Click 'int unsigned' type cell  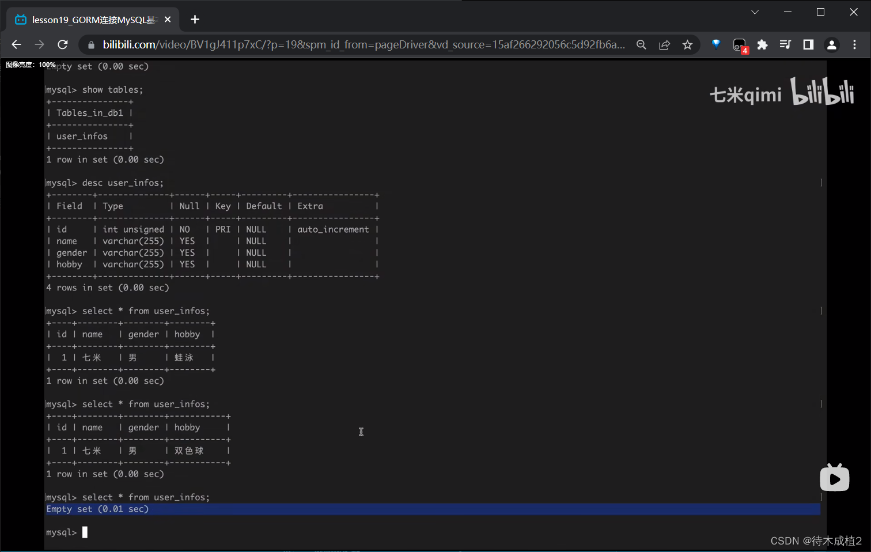pyautogui.click(x=133, y=229)
